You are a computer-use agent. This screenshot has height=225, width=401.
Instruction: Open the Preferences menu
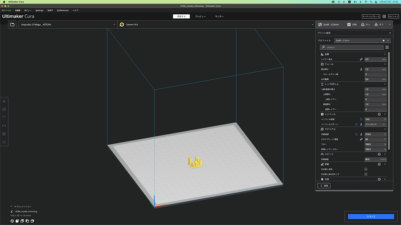click(x=63, y=10)
